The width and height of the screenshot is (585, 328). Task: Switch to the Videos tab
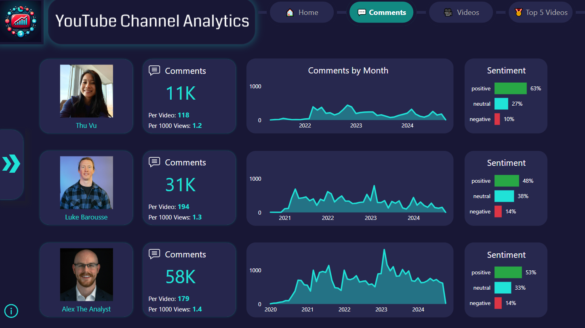tap(461, 13)
